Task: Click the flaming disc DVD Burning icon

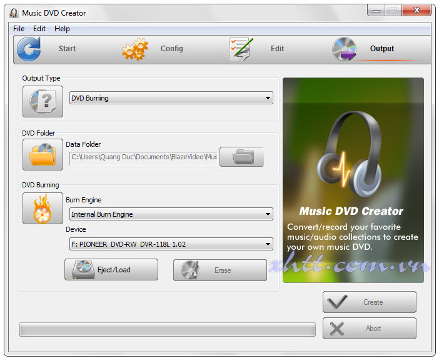Action: [x=43, y=208]
